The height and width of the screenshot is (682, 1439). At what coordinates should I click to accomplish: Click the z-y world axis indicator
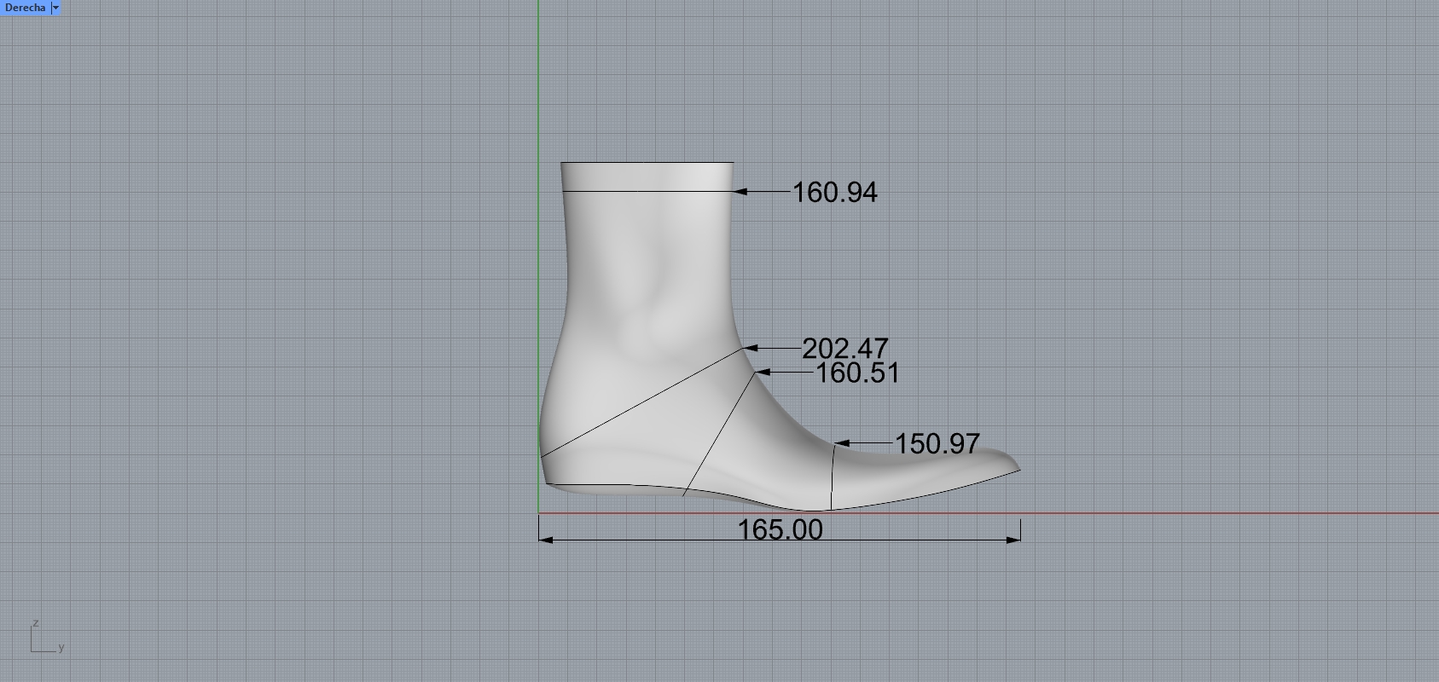click(47, 637)
